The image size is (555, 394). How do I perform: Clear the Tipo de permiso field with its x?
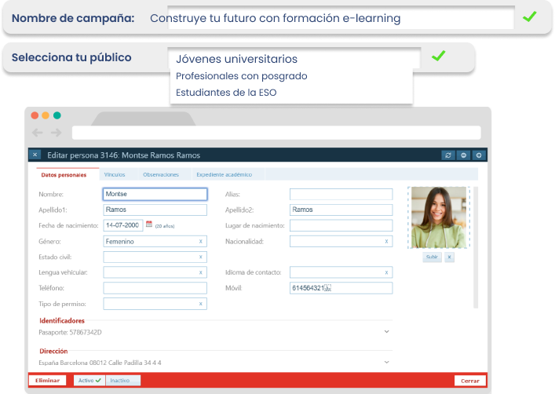tap(201, 304)
